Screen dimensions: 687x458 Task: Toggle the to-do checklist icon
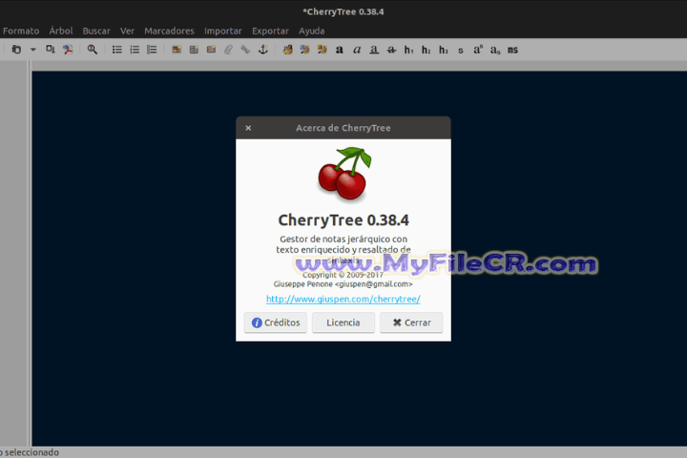click(152, 50)
